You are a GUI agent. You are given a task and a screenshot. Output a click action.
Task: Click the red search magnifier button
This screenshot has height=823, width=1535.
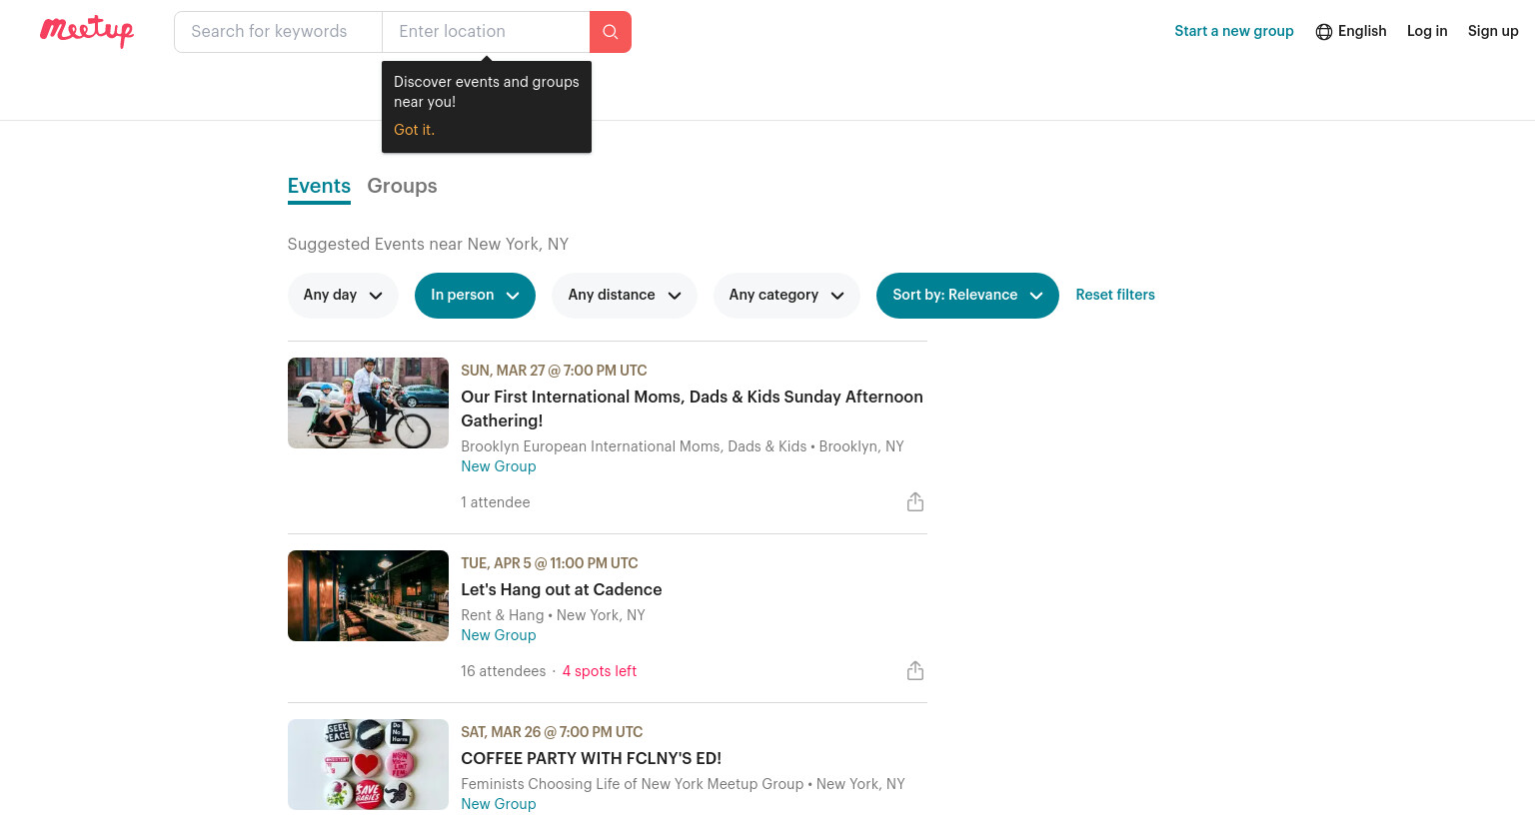tap(611, 32)
